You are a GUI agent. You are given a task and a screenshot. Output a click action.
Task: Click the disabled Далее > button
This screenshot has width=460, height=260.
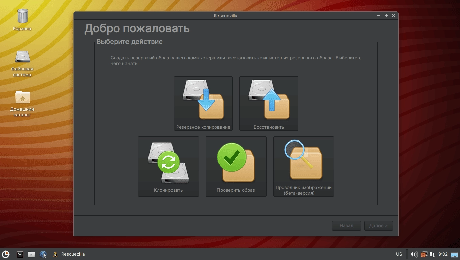378,226
